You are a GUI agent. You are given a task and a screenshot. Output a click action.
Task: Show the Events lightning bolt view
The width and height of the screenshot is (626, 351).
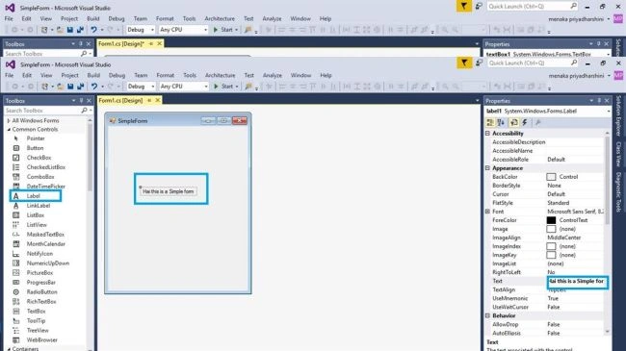[x=525, y=122]
